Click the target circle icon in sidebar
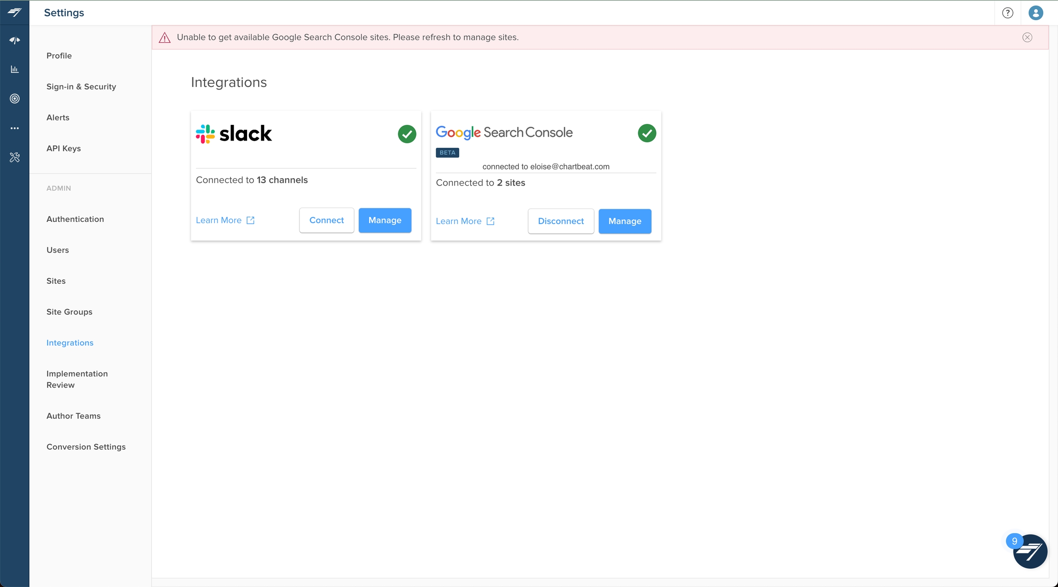 pyautogui.click(x=15, y=99)
